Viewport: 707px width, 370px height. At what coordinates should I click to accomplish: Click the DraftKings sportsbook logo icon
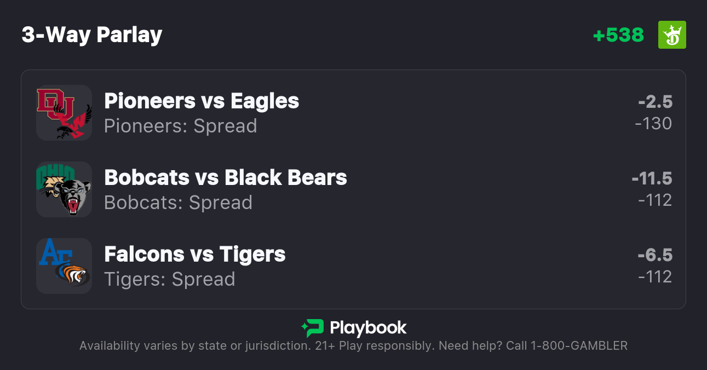671,35
